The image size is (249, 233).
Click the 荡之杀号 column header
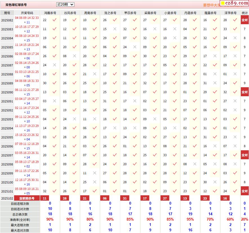(110, 13)
